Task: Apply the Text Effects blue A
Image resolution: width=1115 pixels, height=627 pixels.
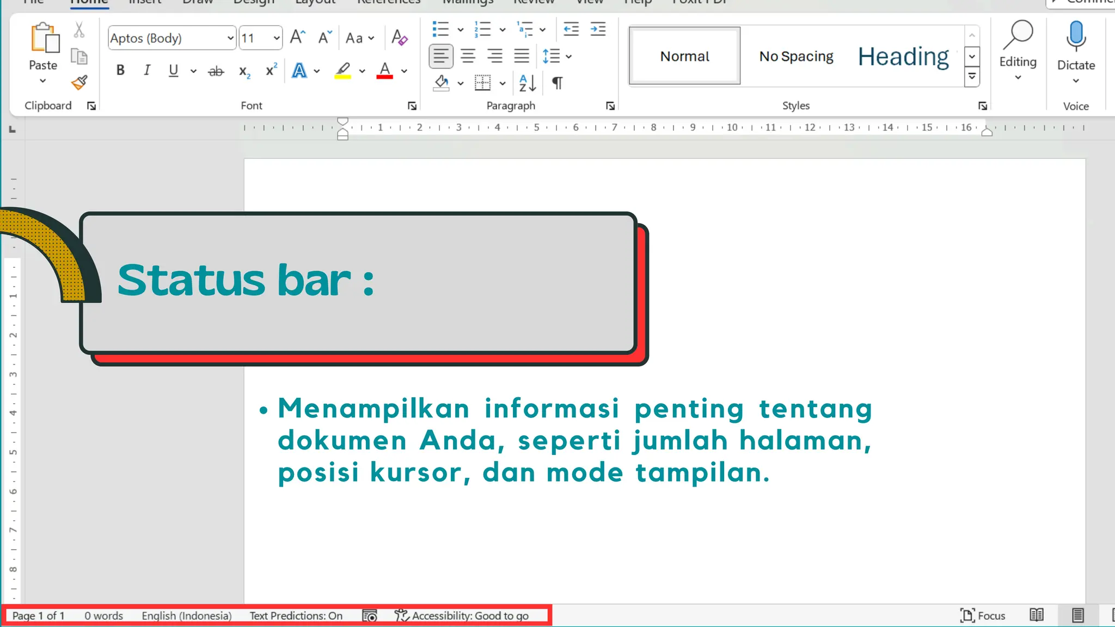Action: pos(299,71)
